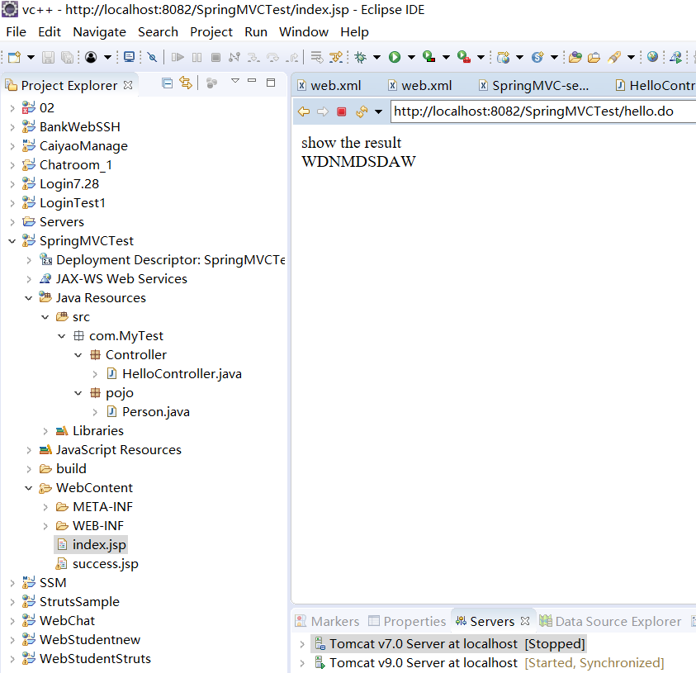This screenshot has height=673, width=696.
Task: Switch to the Properties tab
Action: click(408, 621)
